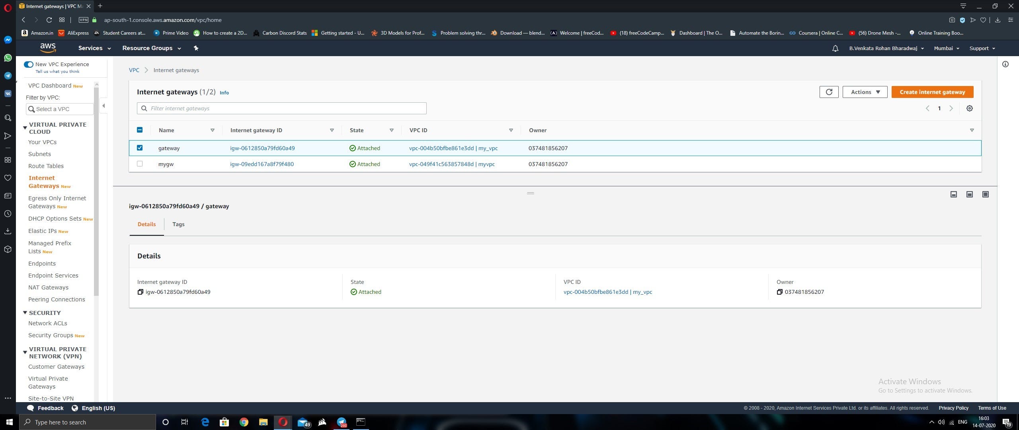Viewport: 1019px width, 430px height.
Task: Collapse the left navigation pane arrow
Action: (x=103, y=106)
